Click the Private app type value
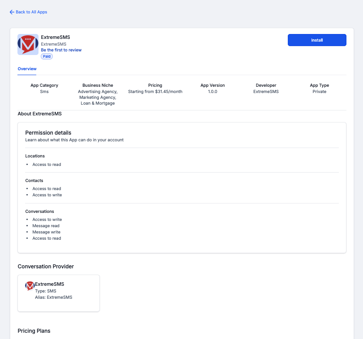This screenshot has height=339, width=363. tap(319, 91)
